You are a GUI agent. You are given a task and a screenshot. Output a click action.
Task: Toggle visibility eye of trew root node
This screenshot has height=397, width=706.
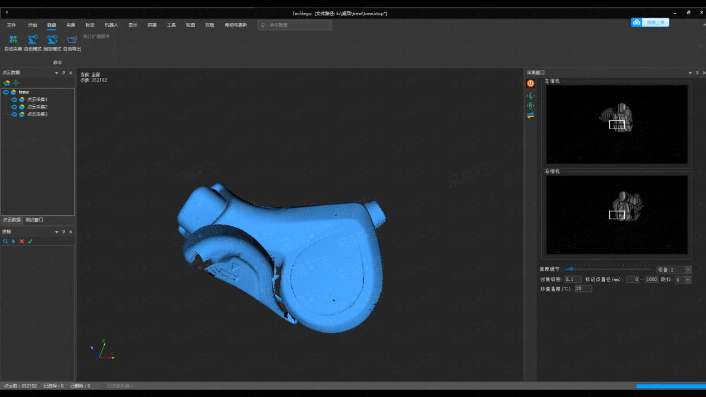click(6, 92)
